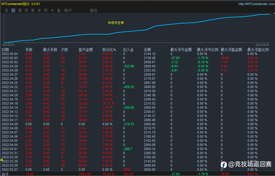This screenshot has width=275, height=176.
Task: Click the 最大浮亏金额 column header
Action: click(x=181, y=50)
